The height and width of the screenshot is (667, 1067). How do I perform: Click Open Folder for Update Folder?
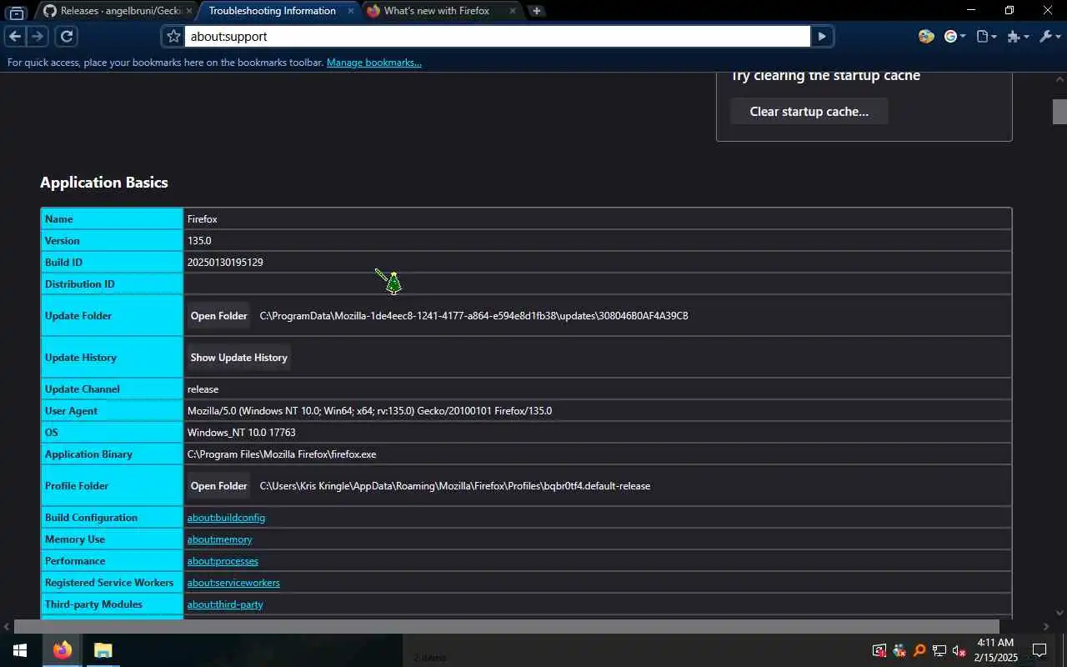click(x=218, y=316)
